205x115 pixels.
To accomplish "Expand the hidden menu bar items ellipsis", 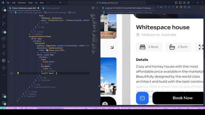I will pyautogui.click(x=48, y=3).
